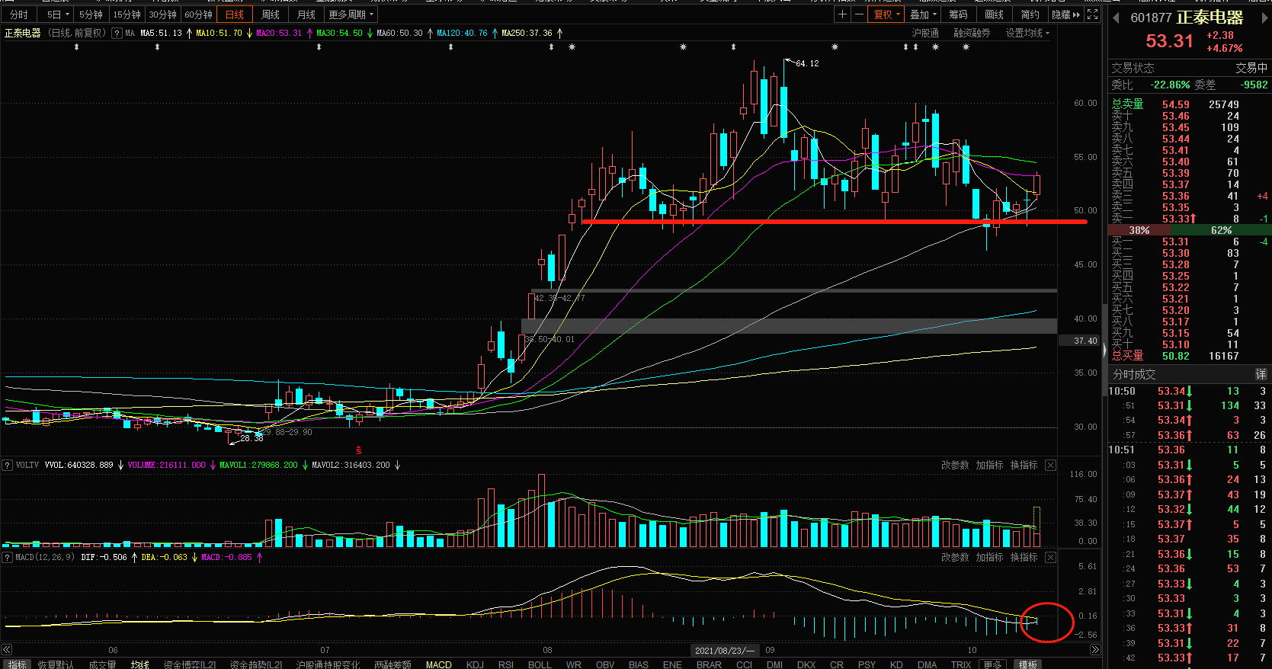Click 换指标 in the MACD panel

tap(1024, 557)
